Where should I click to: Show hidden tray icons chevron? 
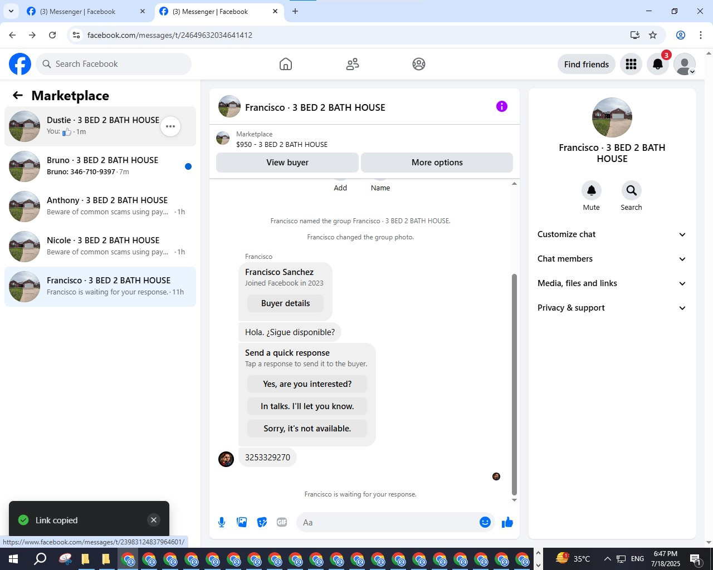point(607,559)
